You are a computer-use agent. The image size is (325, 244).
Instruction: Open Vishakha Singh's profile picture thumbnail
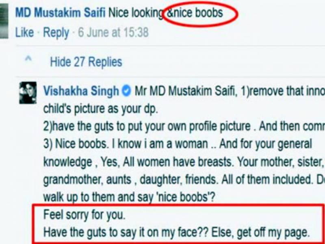tap(28, 93)
